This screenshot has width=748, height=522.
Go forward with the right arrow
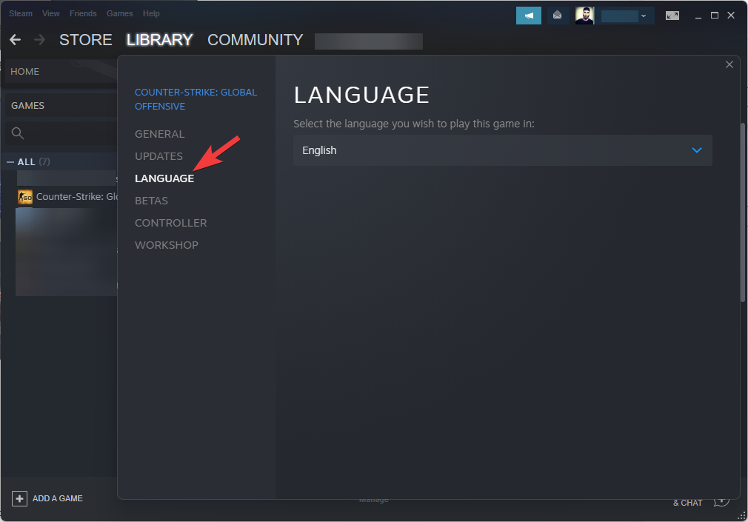pos(39,39)
